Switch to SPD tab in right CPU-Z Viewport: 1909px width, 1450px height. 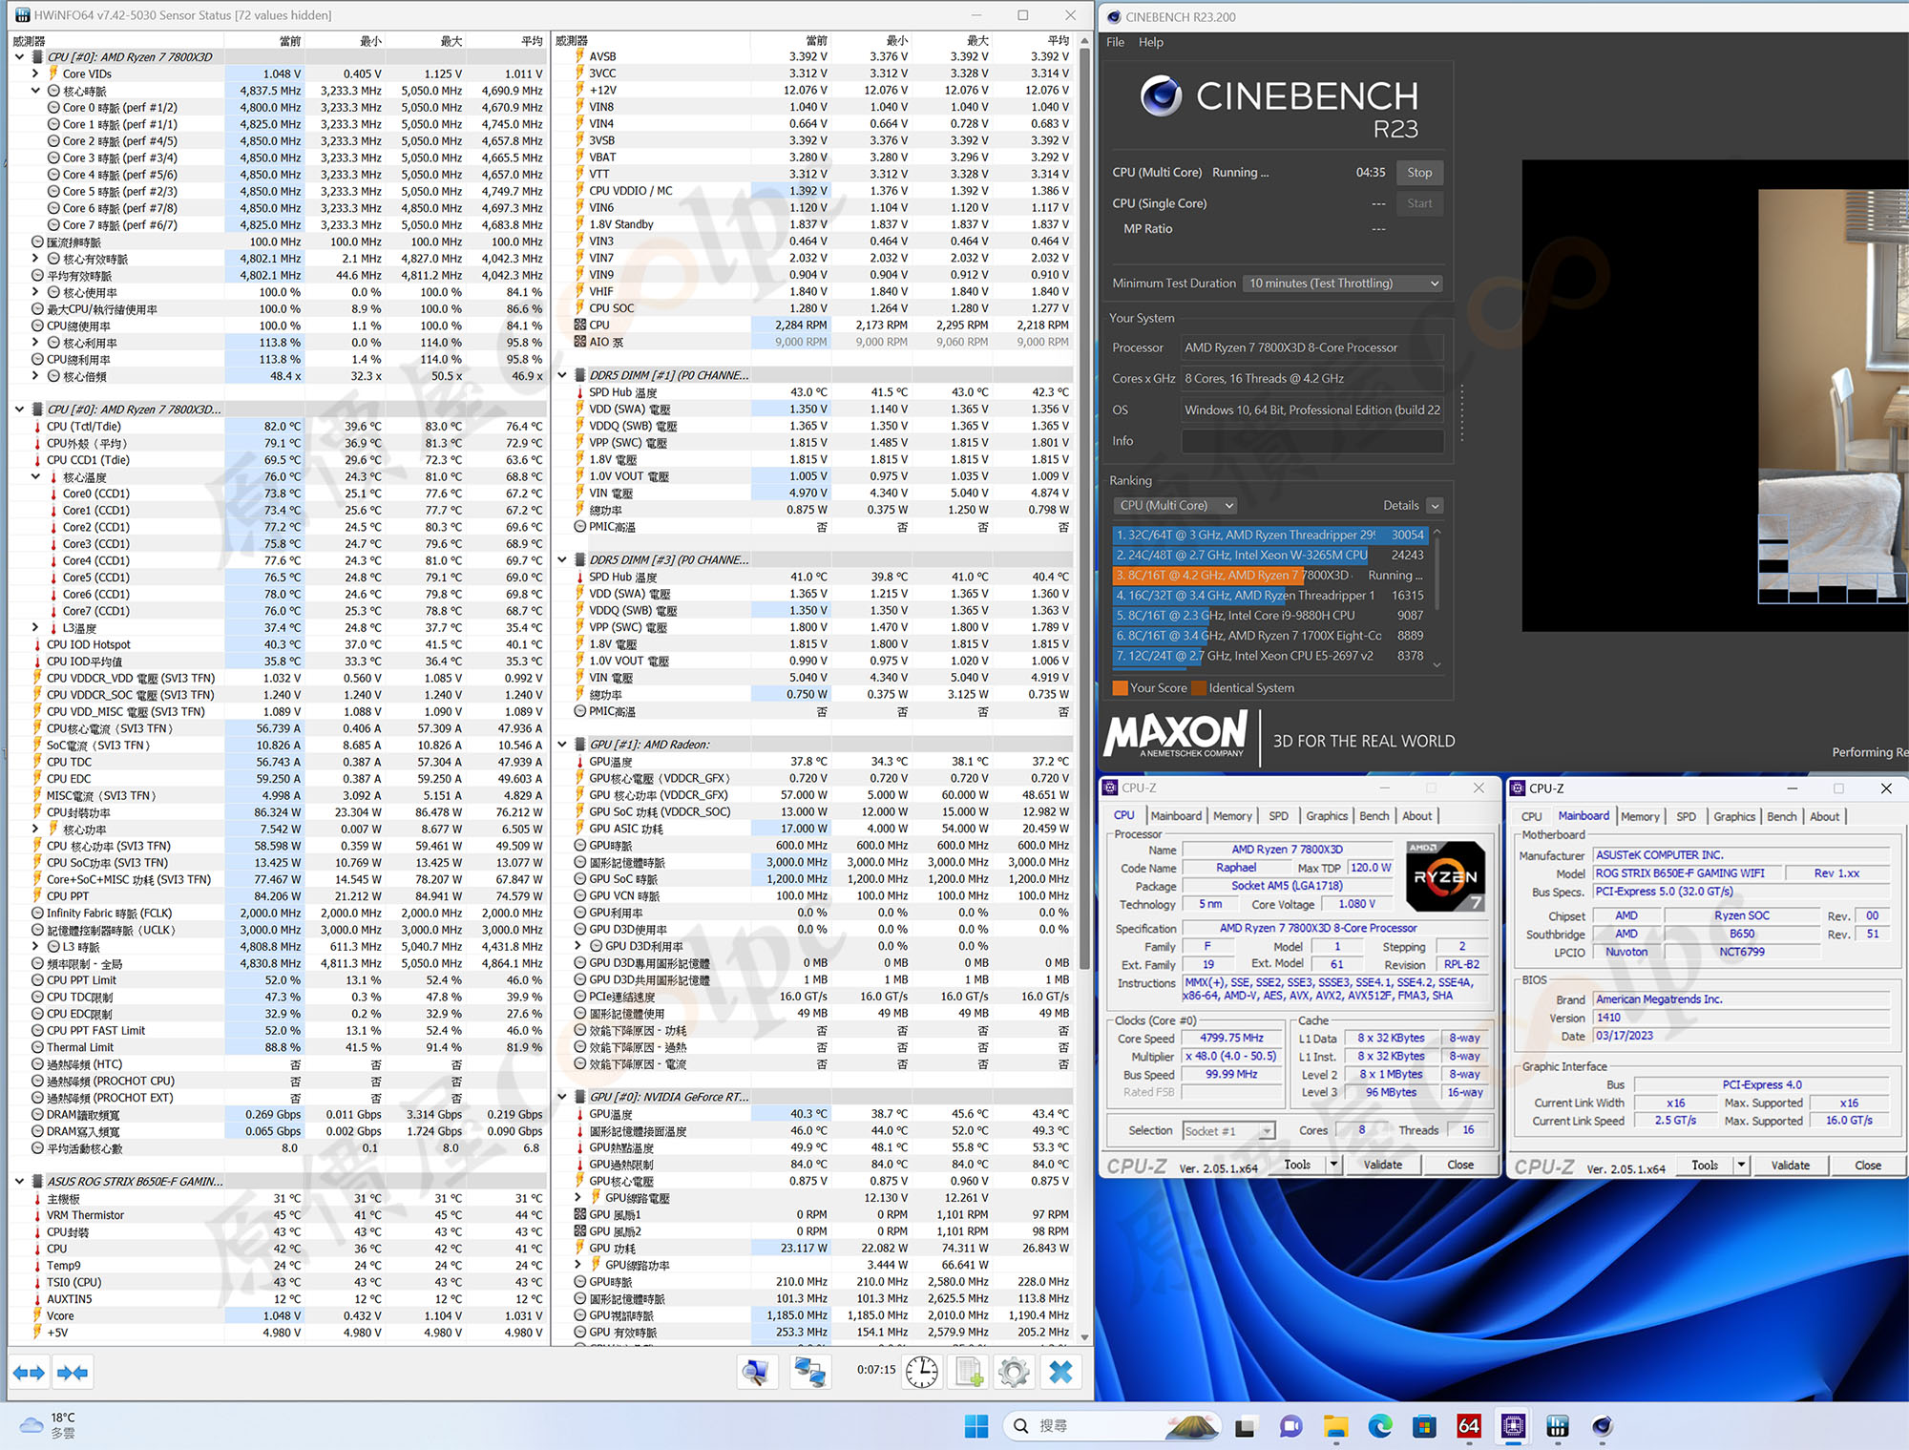[x=1687, y=817]
